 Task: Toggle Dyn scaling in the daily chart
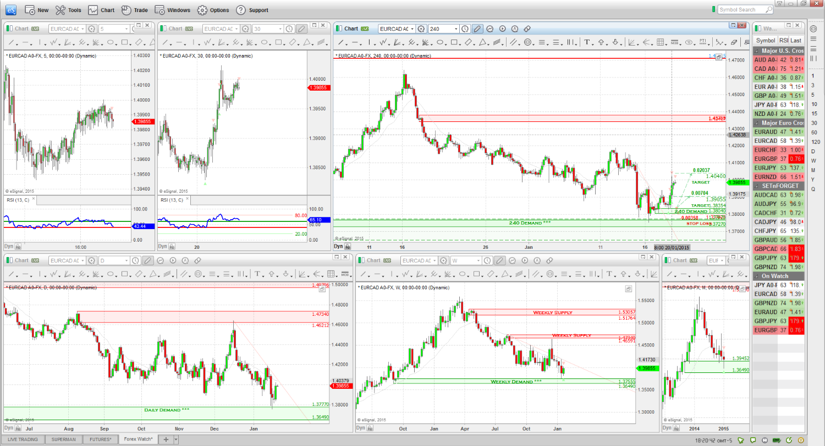pos(9,427)
